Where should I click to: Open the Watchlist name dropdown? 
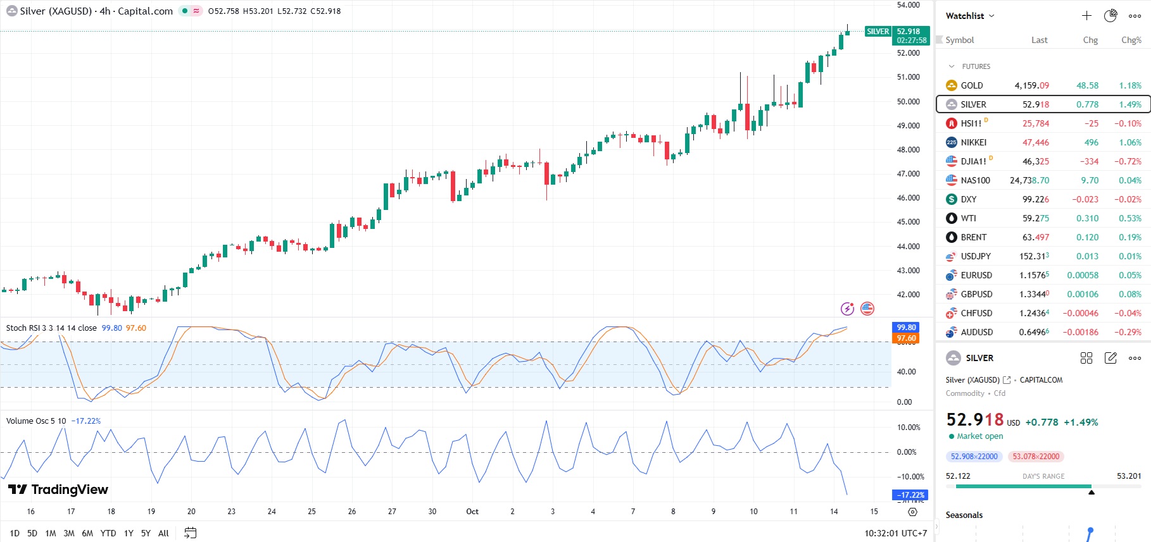click(x=970, y=16)
